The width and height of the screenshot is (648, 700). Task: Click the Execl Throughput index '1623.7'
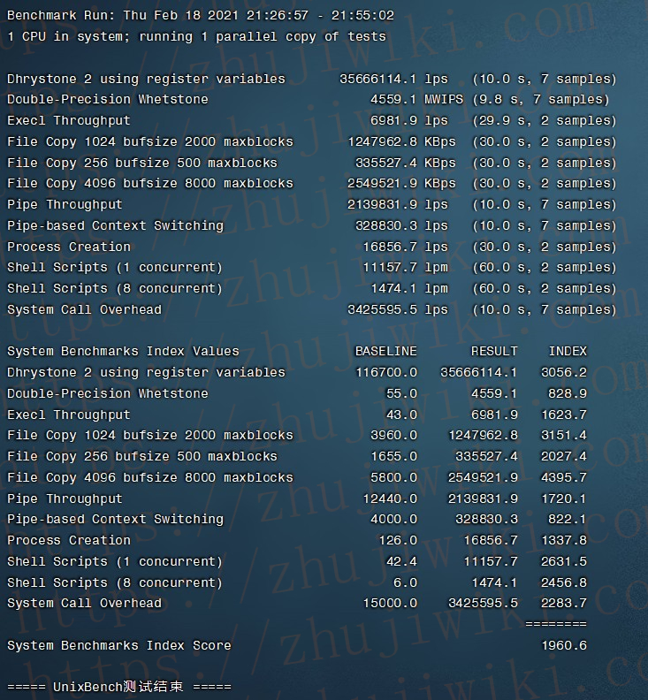[x=564, y=415]
